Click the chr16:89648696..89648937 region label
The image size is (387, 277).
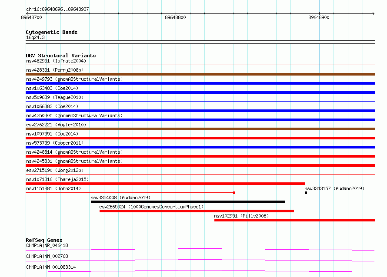pos(57,9)
